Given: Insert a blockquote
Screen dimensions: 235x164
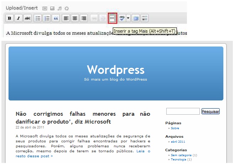Looking at the screenshot, I should pyautogui.click(x=56, y=18).
